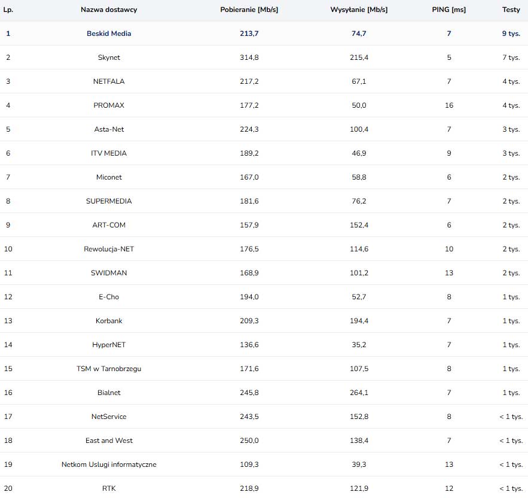Viewport: 528px width, 498px height.
Task: Select the RTK provider row name
Action: tap(109, 488)
